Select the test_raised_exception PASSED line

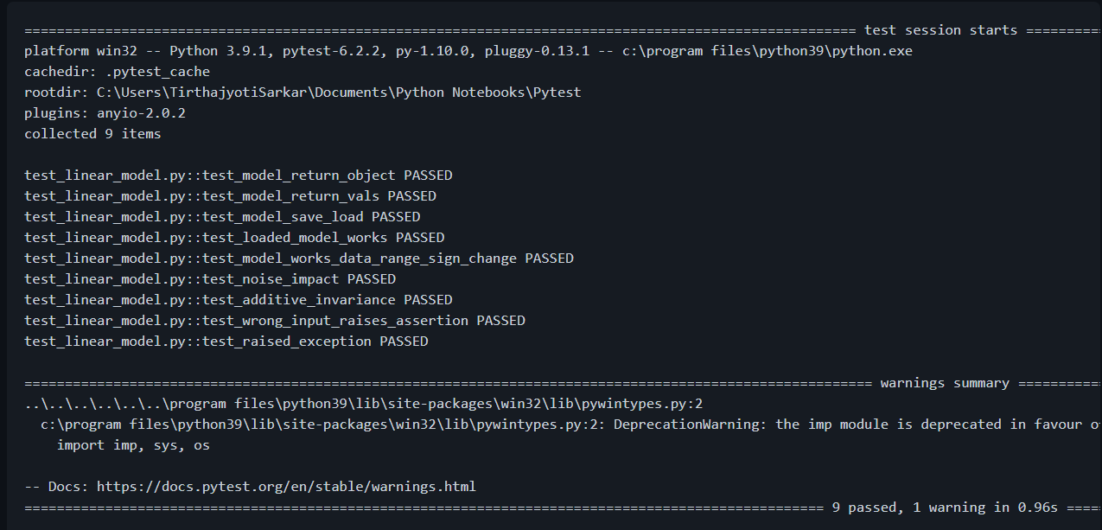tap(226, 342)
